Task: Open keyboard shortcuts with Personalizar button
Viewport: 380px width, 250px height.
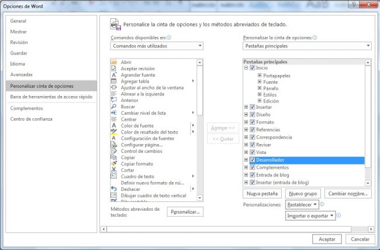Action: (x=185, y=212)
